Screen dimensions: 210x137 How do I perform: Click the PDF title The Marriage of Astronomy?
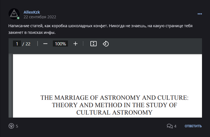[114, 105]
